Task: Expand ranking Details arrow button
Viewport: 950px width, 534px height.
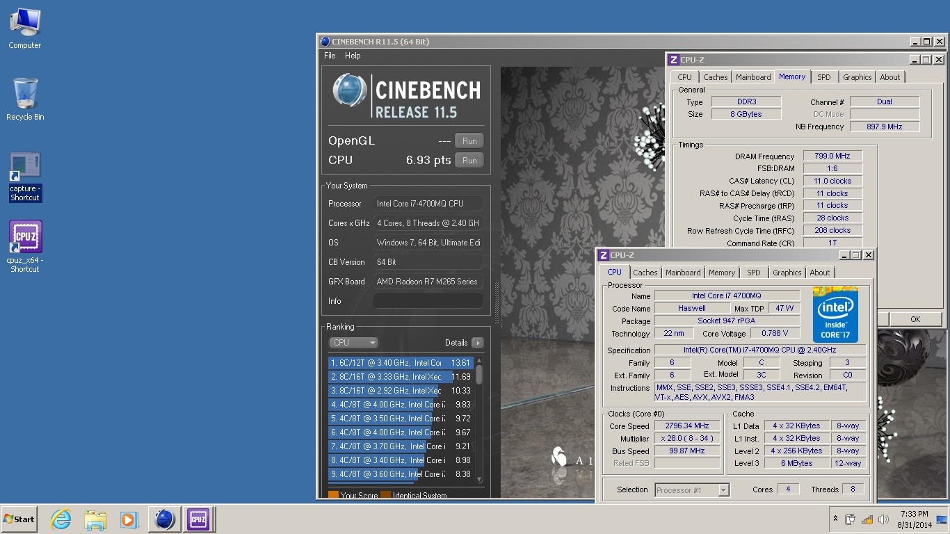Action: tap(477, 343)
